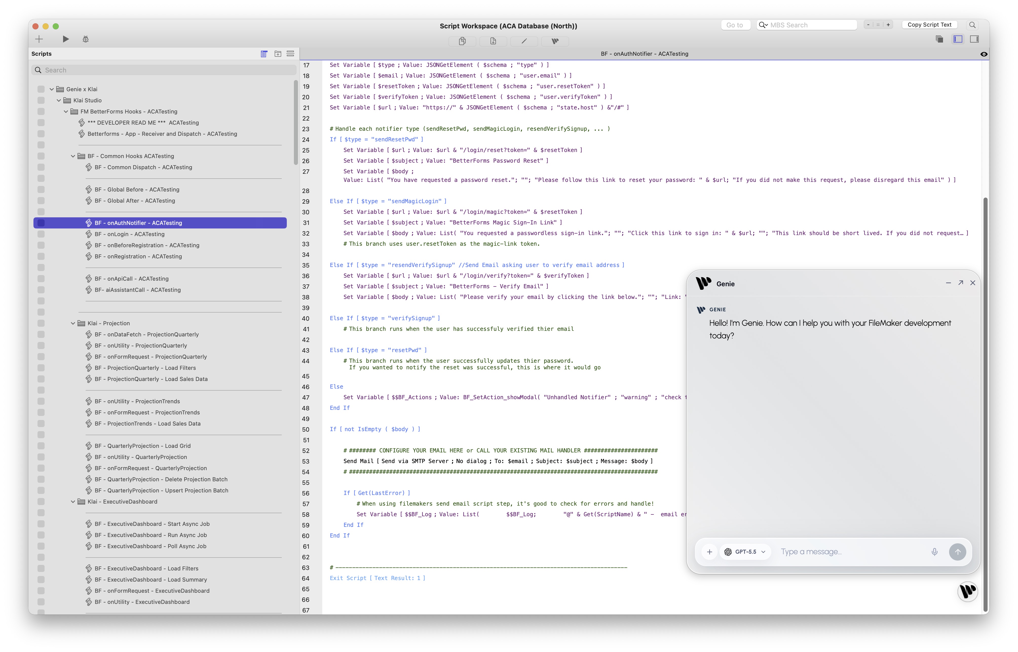Click the magnifier search icon in the title bar
This screenshot has width=1018, height=652.
(973, 25)
